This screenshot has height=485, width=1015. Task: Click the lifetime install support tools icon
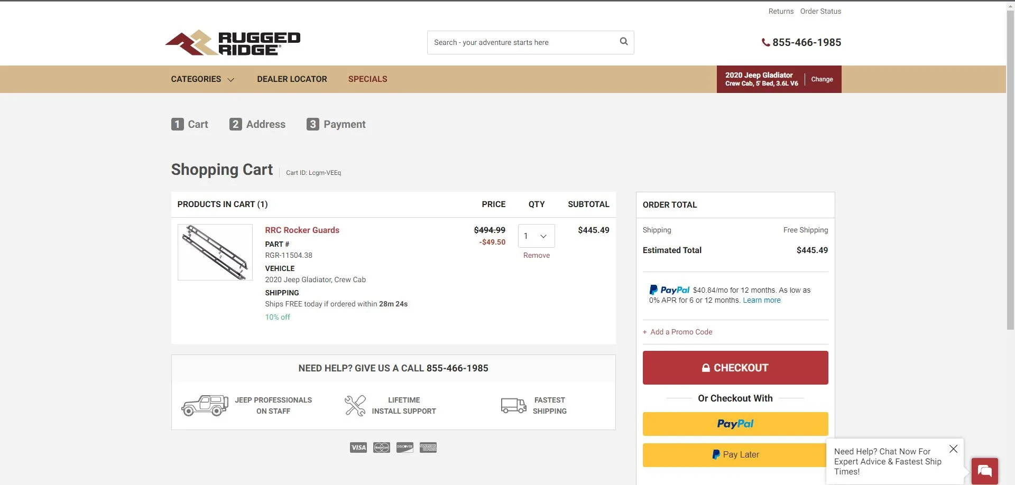(x=355, y=406)
